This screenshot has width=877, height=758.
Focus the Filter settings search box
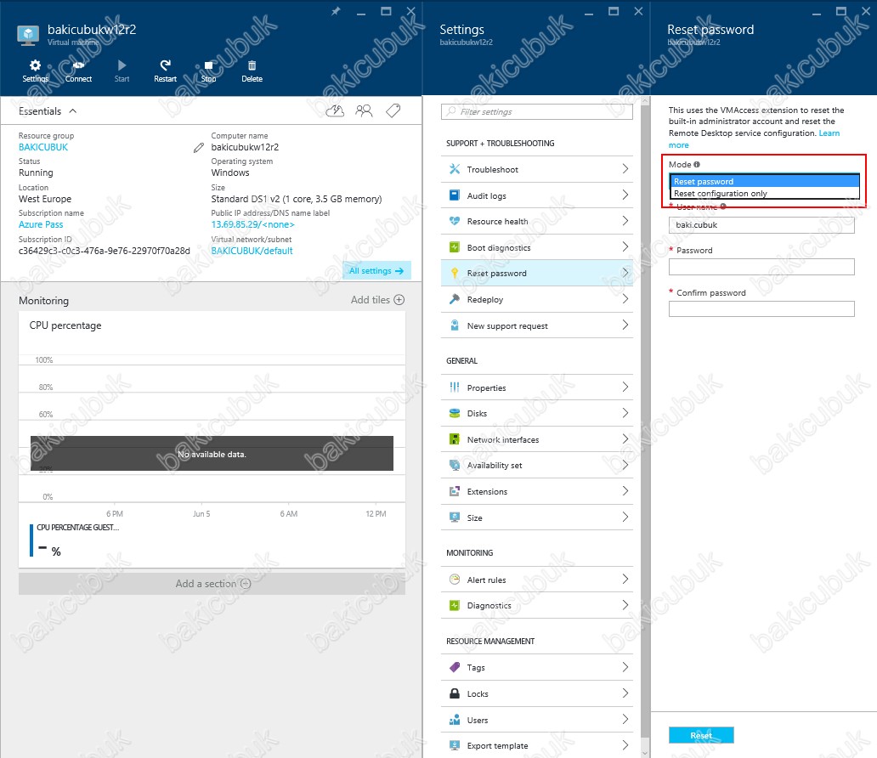[x=537, y=111]
